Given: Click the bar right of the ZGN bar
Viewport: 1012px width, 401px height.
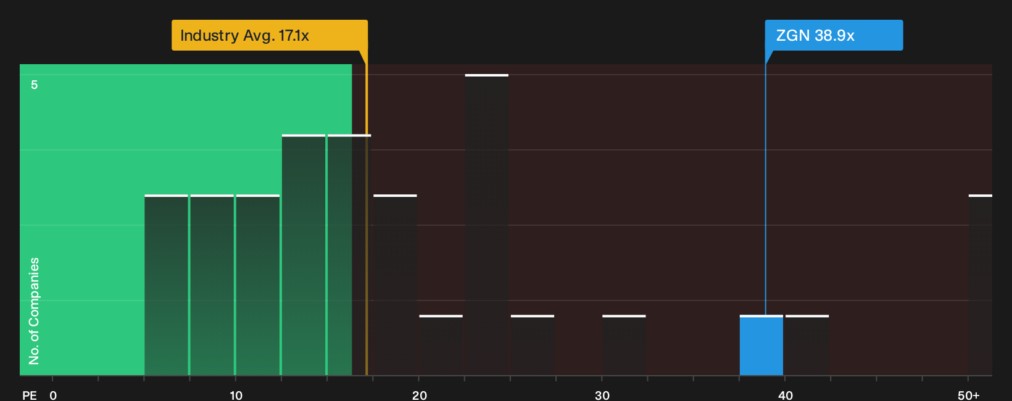Looking at the screenshot, I should click(x=807, y=345).
